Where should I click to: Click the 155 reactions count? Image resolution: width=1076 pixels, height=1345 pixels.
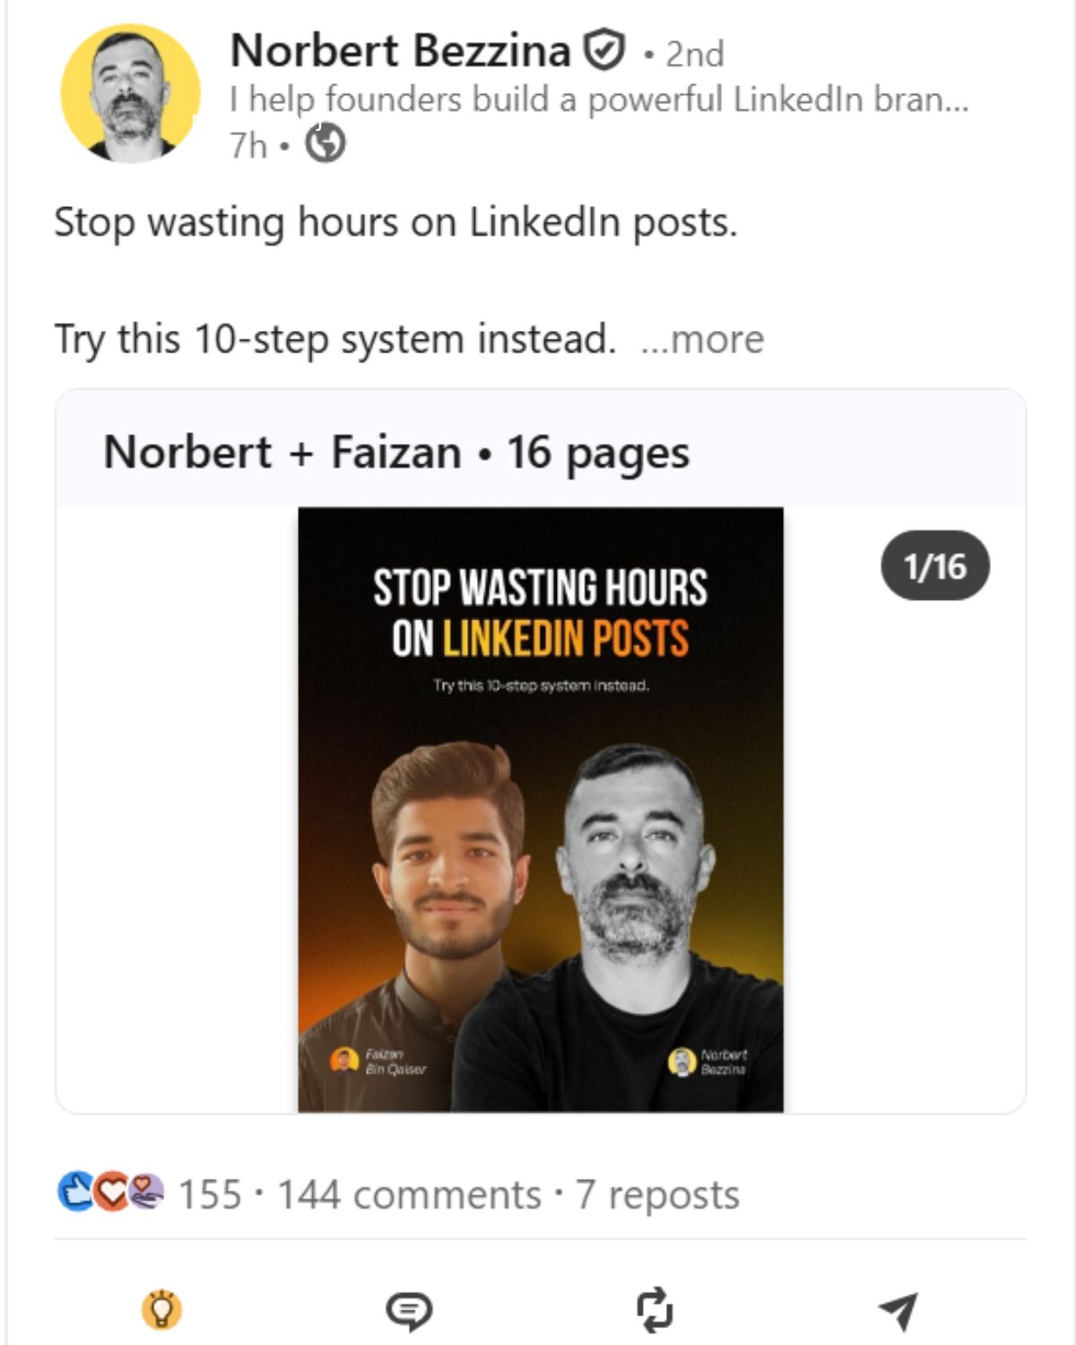click(210, 1194)
